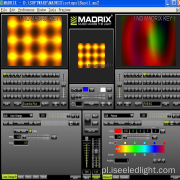The image size is (180, 180).
Task: Expand the Normal mix mode selector on left
Action: click(21, 123)
